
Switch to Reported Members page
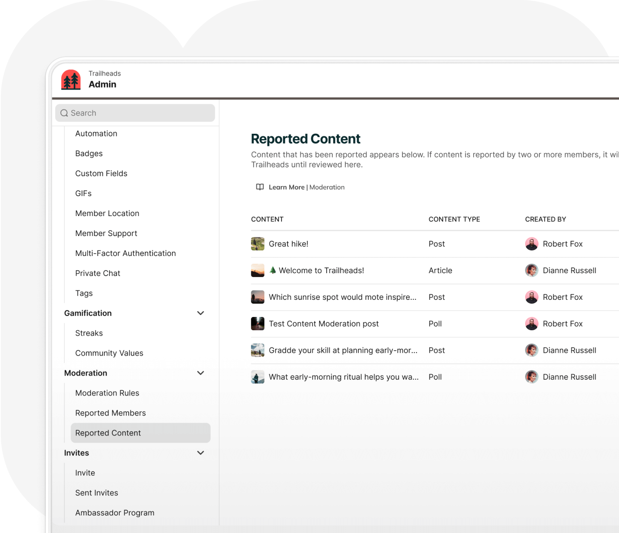110,413
